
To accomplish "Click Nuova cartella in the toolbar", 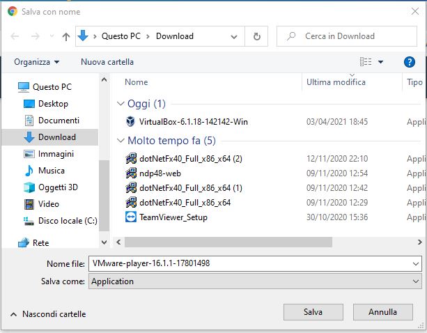I will coord(107,62).
